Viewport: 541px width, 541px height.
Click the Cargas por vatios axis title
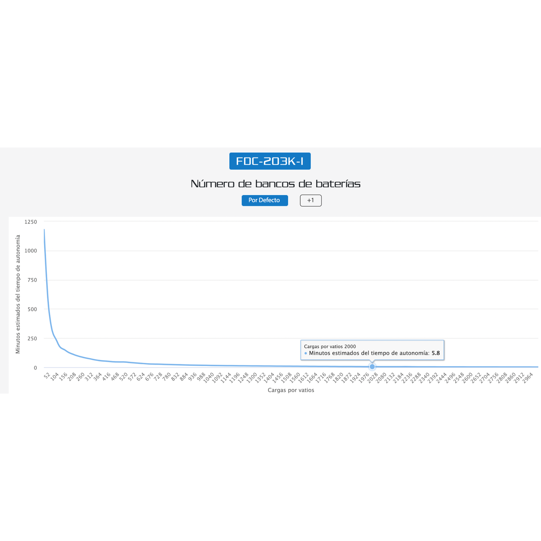coord(291,390)
